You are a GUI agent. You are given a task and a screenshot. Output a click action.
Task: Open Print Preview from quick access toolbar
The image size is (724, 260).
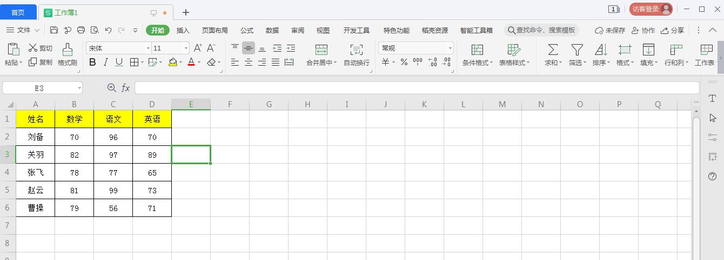tap(95, 30)
